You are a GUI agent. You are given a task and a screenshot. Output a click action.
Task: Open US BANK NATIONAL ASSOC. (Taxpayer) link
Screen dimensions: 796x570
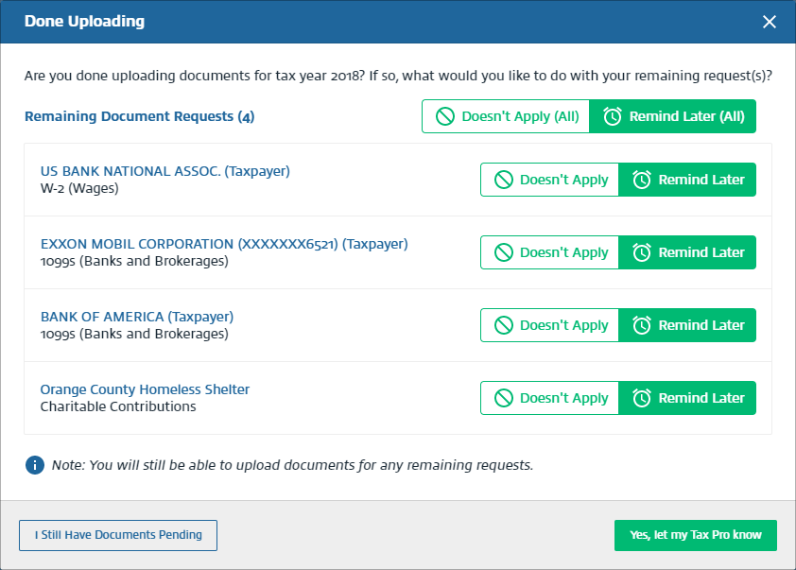pyautogui.click(x=165, y=171)
